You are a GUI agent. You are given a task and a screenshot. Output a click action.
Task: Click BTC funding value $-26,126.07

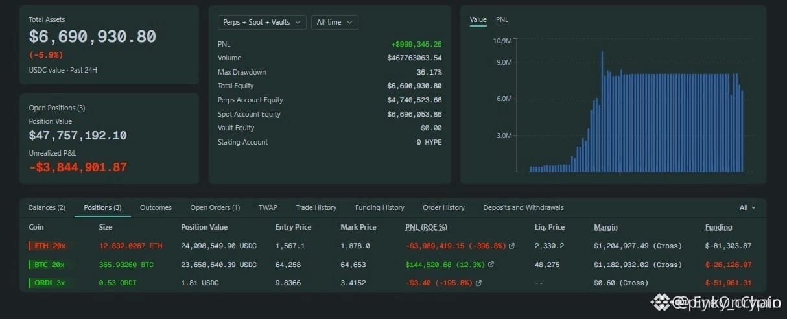pyautogui.click(x=728, y=265)
